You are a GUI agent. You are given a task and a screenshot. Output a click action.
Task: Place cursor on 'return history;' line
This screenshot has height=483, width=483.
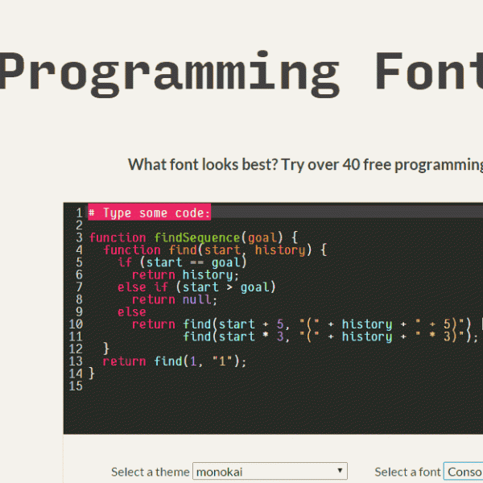coord(186,275)
